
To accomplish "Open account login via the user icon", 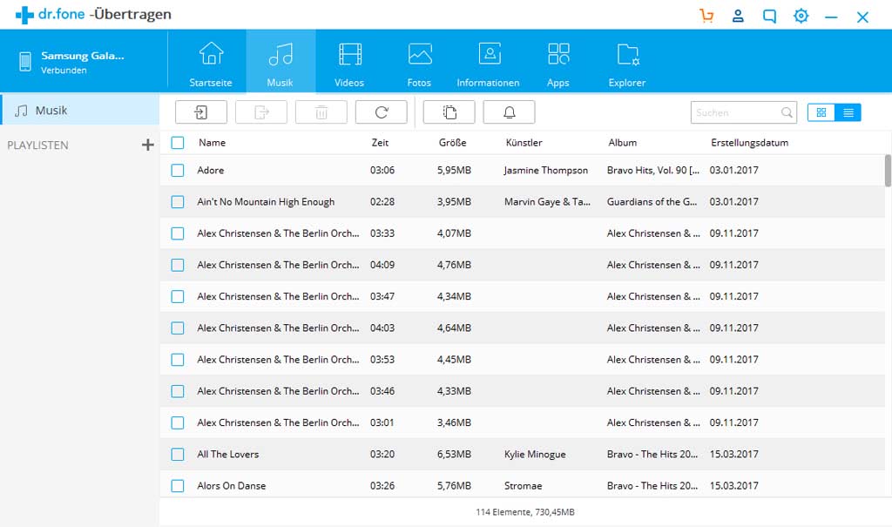I will 738,15.
